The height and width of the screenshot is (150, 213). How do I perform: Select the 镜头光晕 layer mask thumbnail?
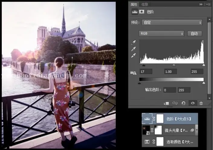[158, 130]
